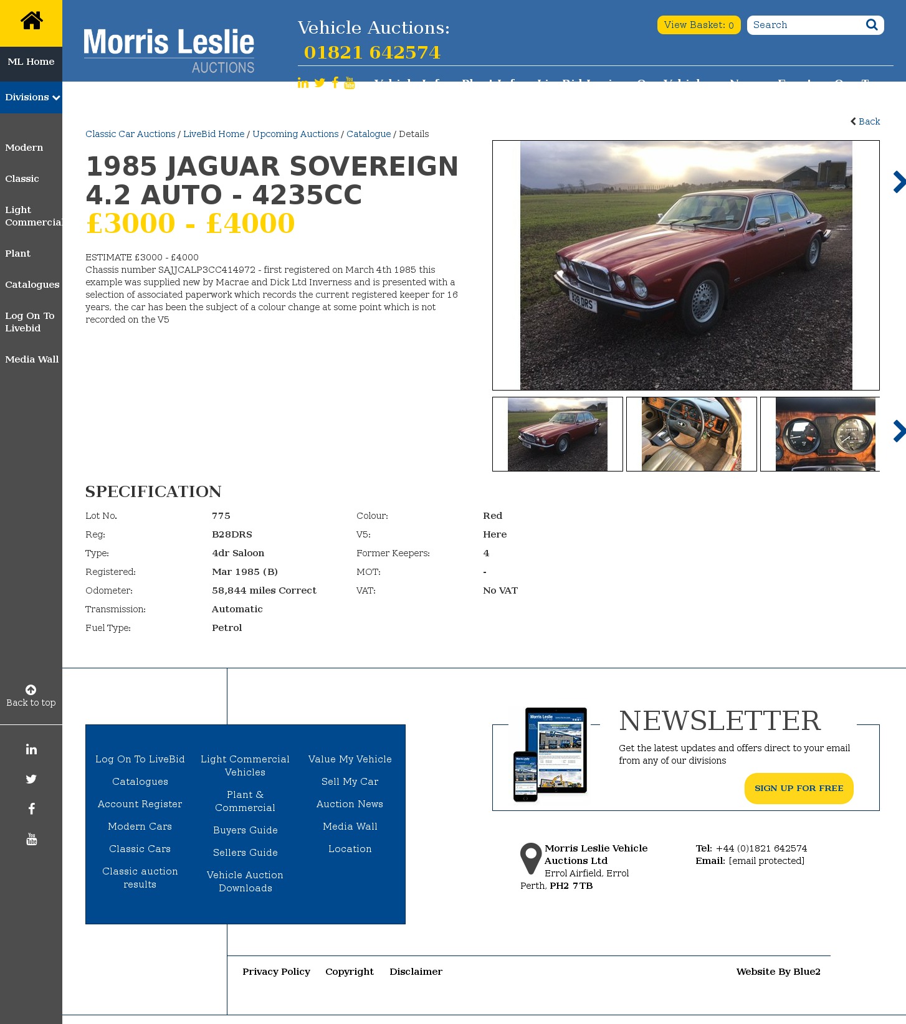The image size is (906, 1024).
Task: Open Location footer link
Action: tap(350, 849)
